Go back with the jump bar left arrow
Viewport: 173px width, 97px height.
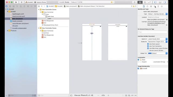pos(42,6)
